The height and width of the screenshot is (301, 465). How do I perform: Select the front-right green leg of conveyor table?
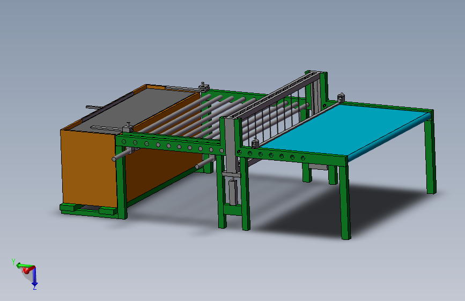[x=345, y=202]
